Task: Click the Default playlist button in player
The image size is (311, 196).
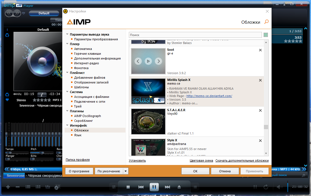Action: (44, 13)
